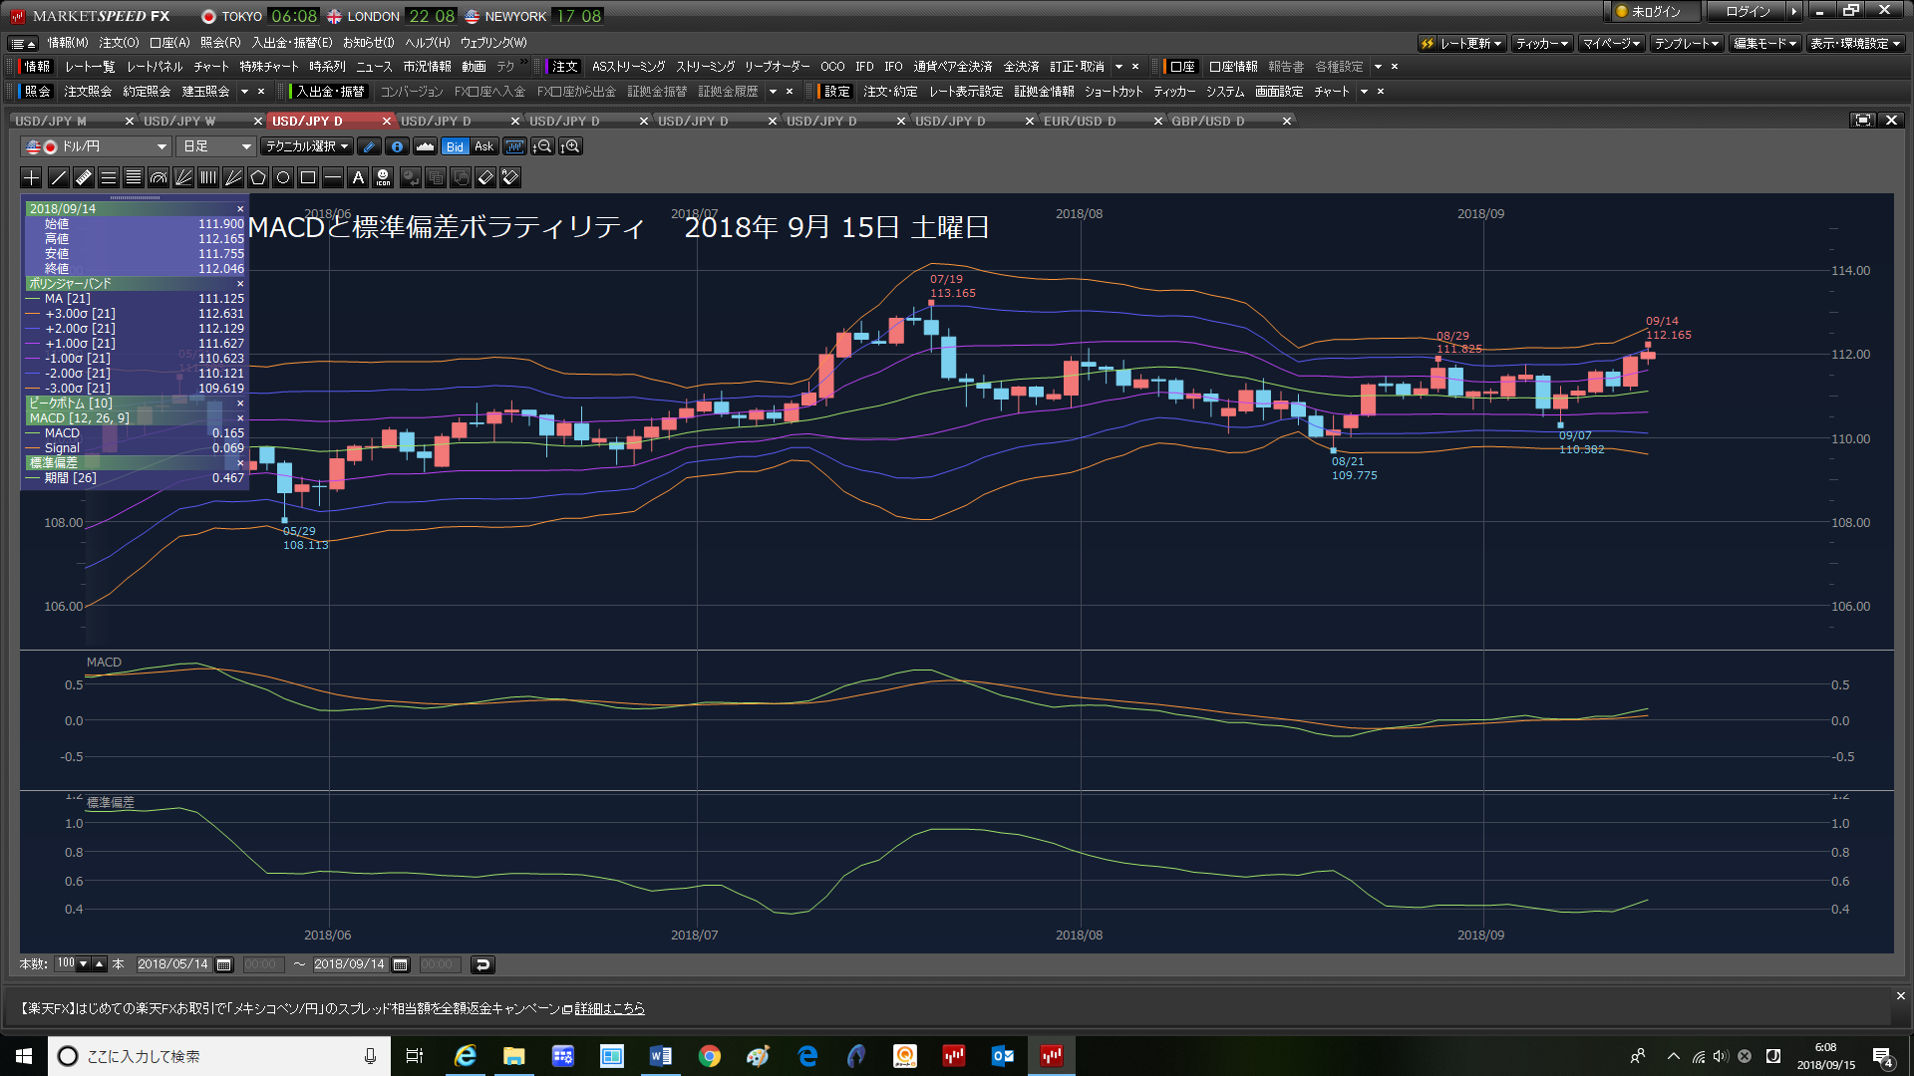Open the ドル/円 currency pair dropdown
Viewport: 1914px width, 1076px height.
click(x=96, y=146)
